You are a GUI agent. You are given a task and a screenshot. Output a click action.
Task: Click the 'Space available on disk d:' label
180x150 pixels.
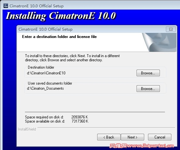(x=45, y=121)
